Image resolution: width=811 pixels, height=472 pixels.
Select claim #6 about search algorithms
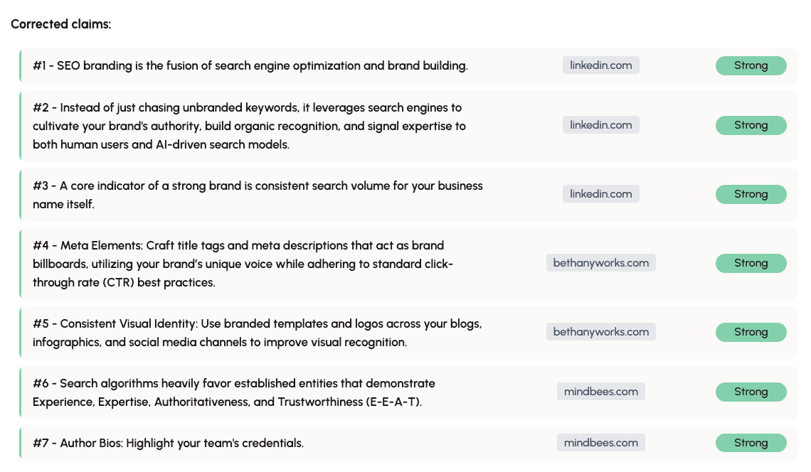234,392
